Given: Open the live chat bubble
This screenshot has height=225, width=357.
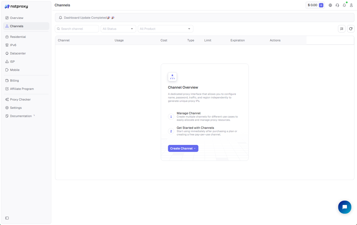Looking at the screenshot, I should tap(344, 207).
